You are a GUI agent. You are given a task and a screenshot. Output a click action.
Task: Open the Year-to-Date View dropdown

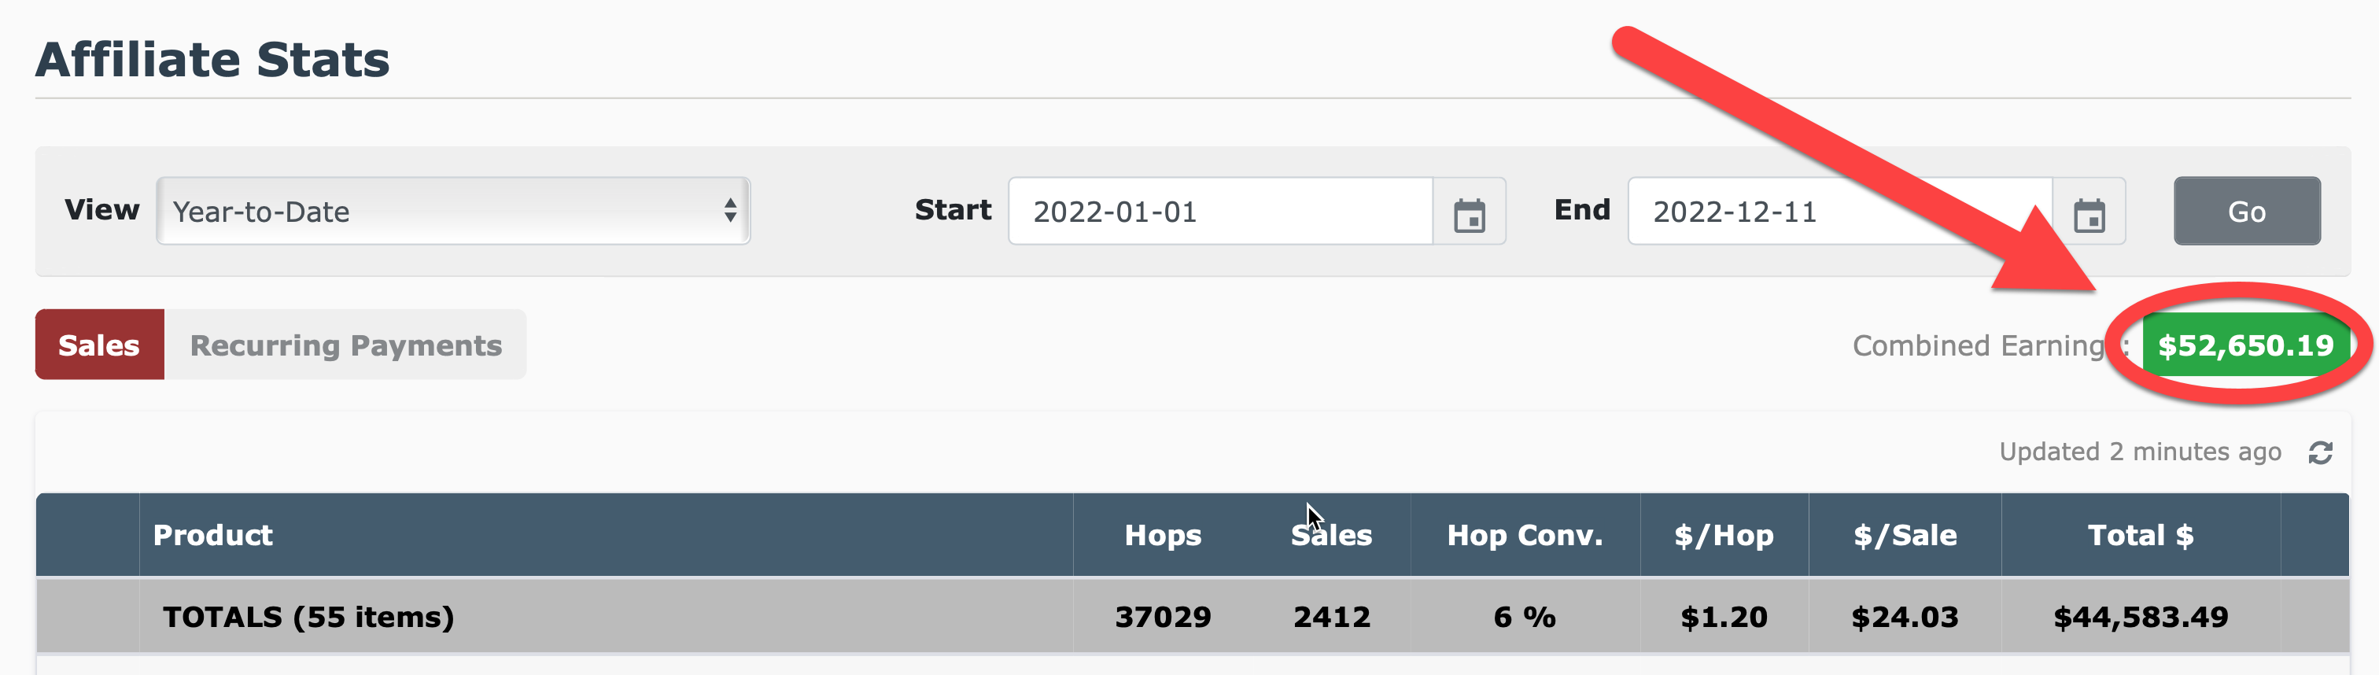point(452,212)
